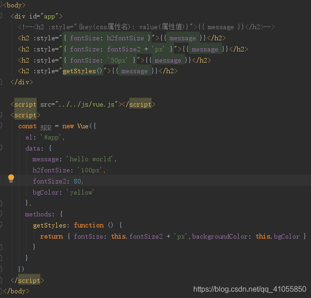The height and width of the screenshot is (298, 311).
Task: Click the const keyword
Action: coord(27,127)
